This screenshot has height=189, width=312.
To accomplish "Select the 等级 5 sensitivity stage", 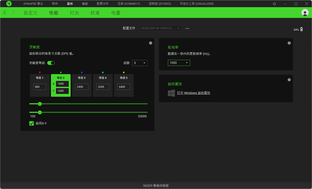I will (124, 85).
